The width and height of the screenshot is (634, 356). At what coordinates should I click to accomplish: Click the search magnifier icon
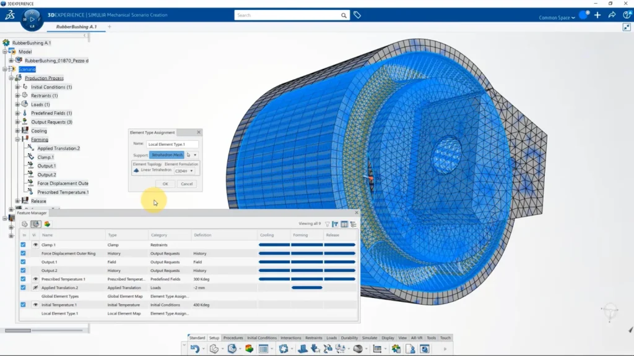pyautogui.click(x=344, y=15)
